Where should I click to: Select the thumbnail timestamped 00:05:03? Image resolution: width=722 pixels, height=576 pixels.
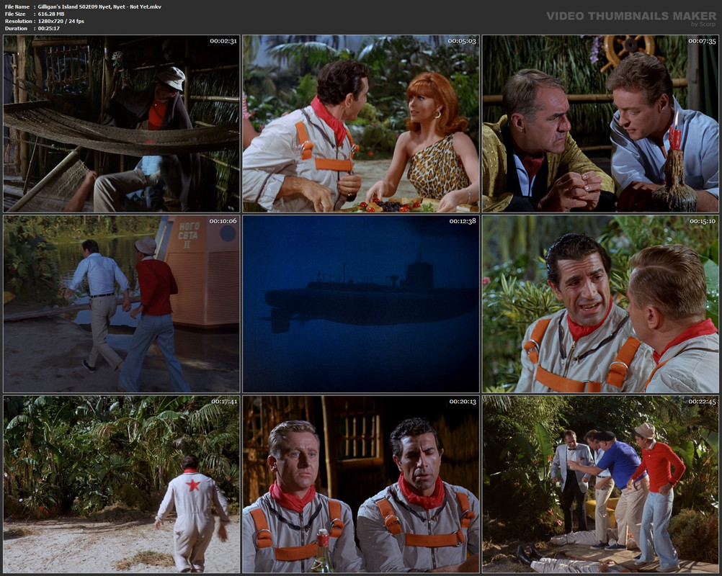(361, 124)
